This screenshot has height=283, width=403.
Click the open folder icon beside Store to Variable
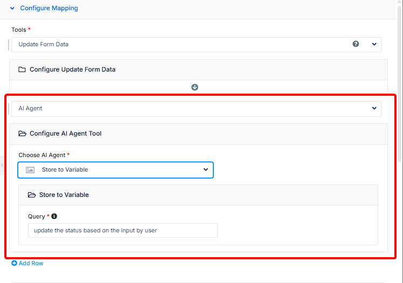point(32,195)
